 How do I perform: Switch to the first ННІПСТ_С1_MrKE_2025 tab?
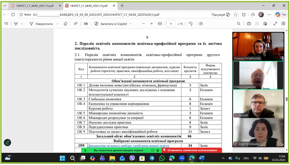[x=31, y=6]
